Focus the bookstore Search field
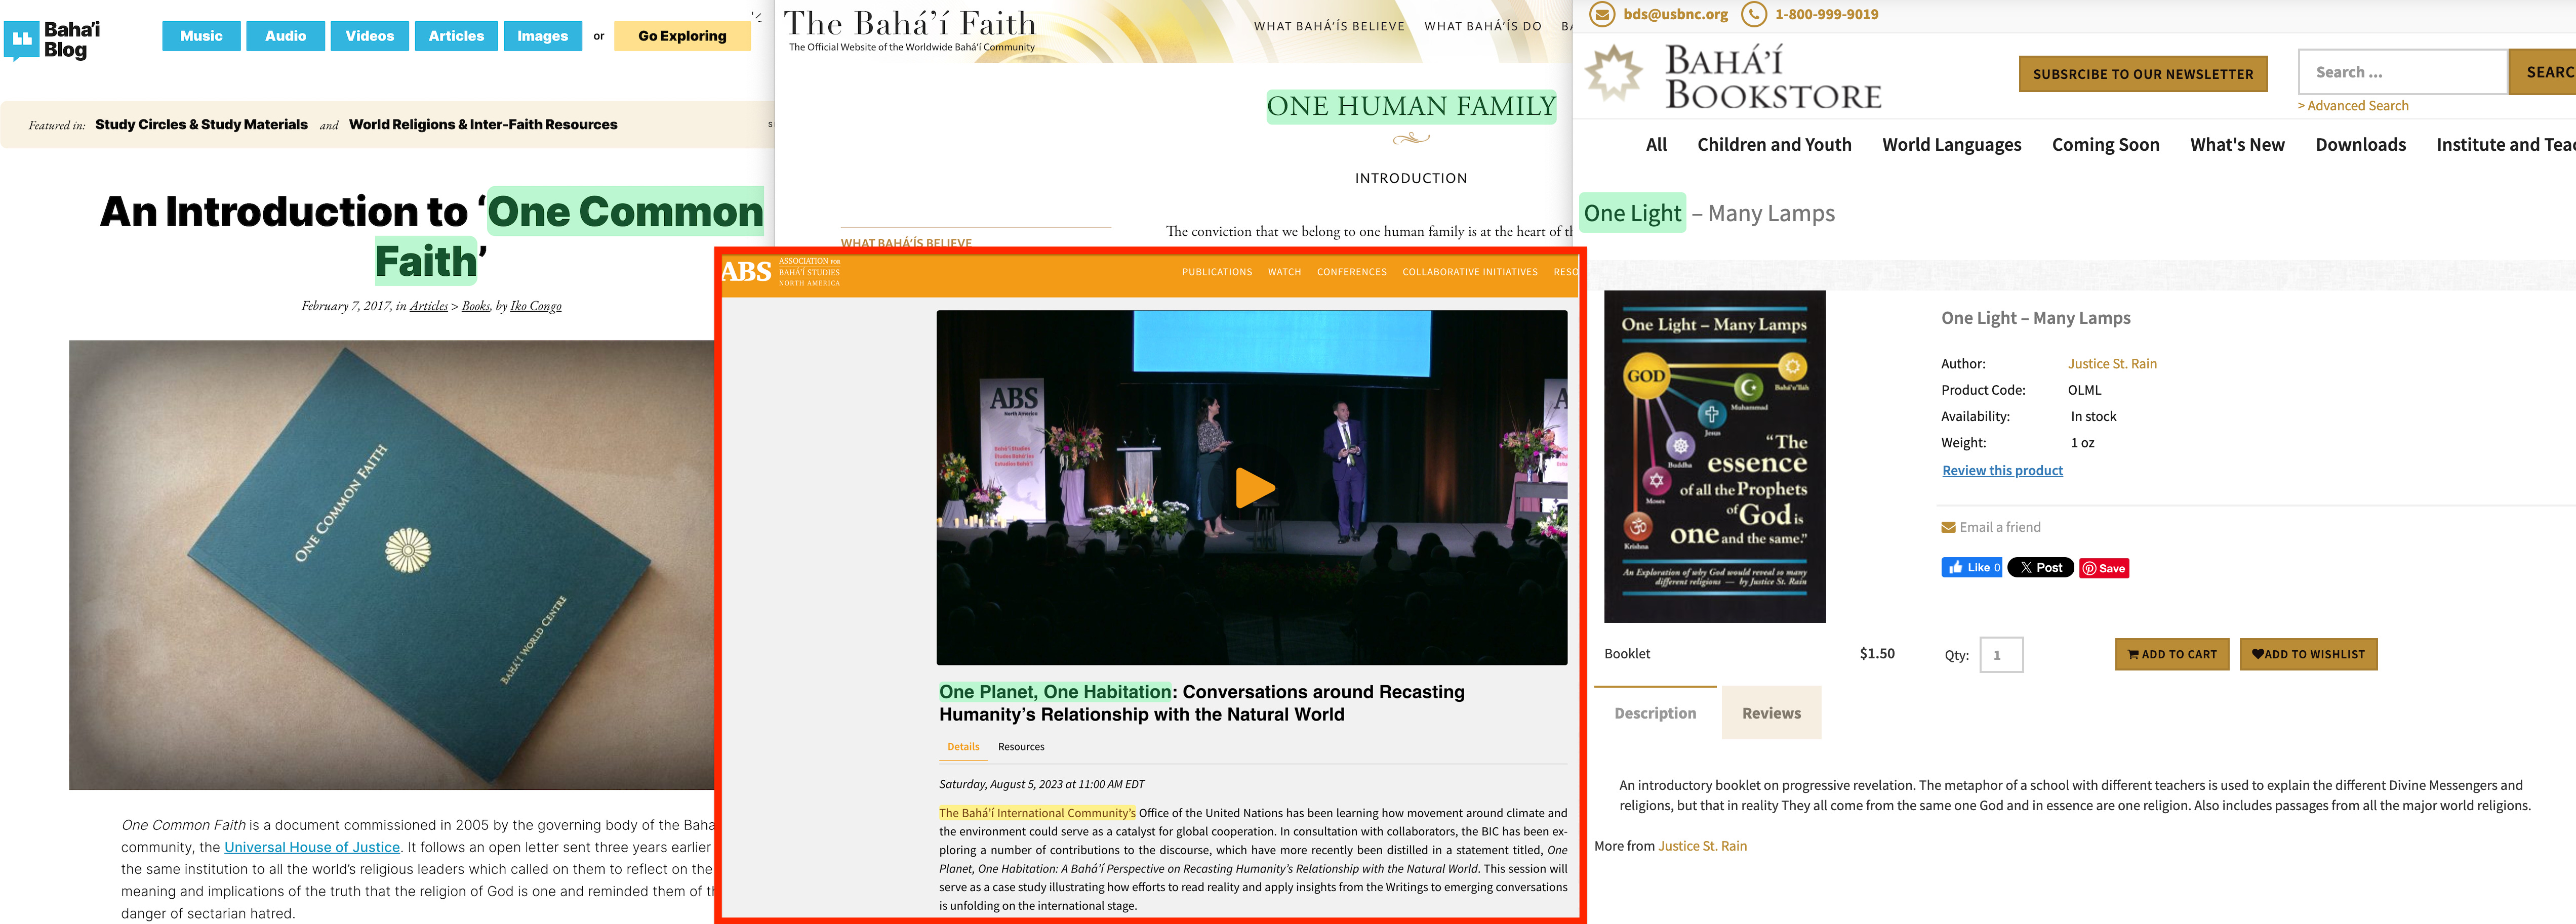Image resolution: width=2576 pixels, height=924 pixels. pos(2402,72)
